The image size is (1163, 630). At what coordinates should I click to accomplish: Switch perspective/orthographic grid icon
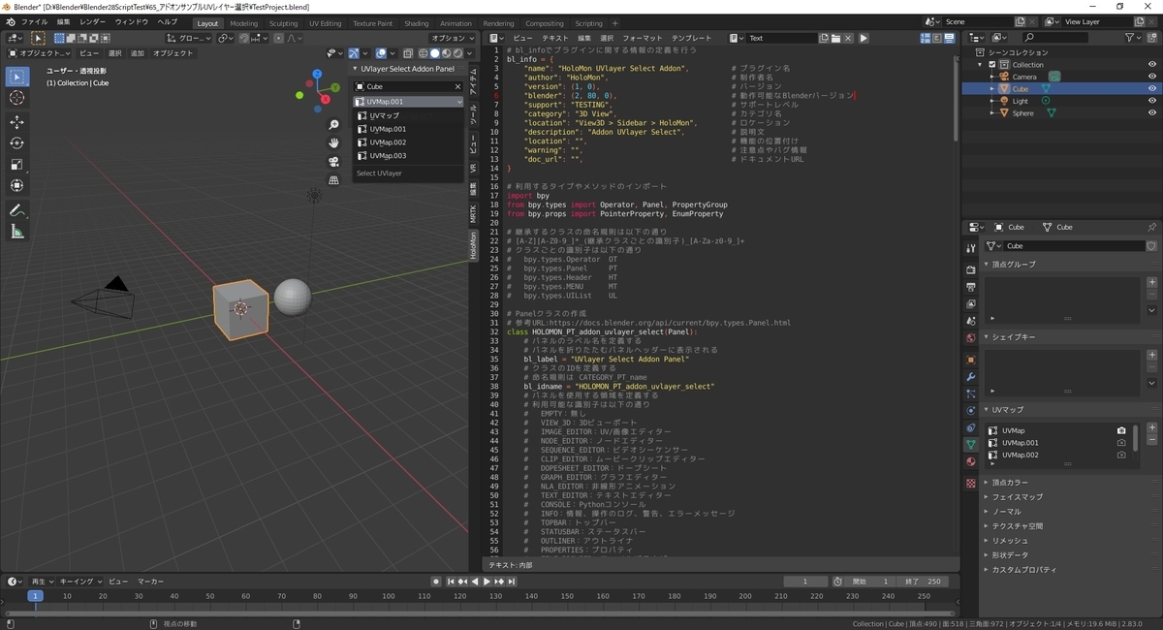[x=334, y=180]
